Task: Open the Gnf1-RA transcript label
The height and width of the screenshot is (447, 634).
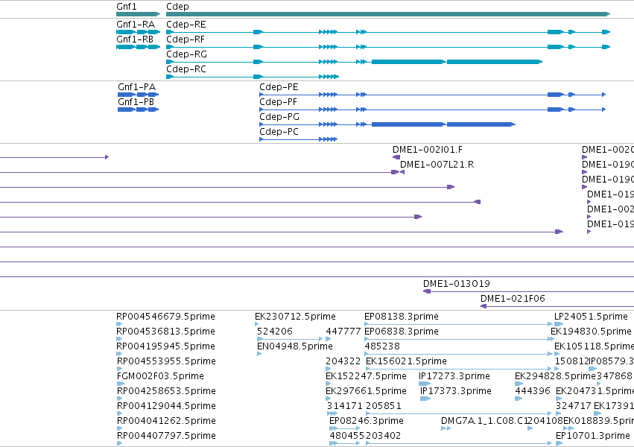Action: coord(136,25)
